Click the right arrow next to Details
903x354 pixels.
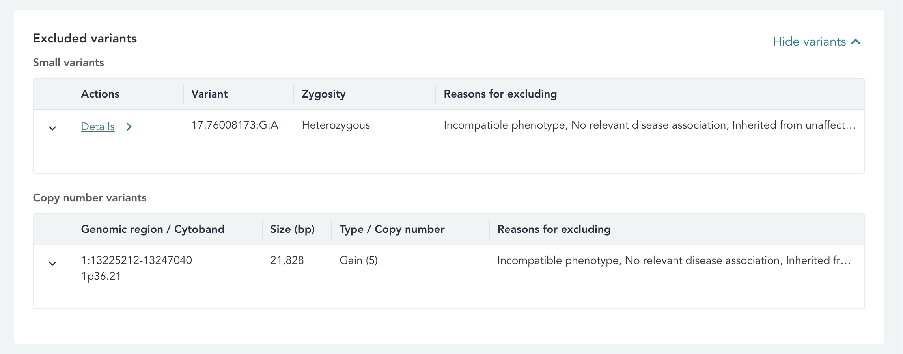pyautogui.click(x=129, y=127)
